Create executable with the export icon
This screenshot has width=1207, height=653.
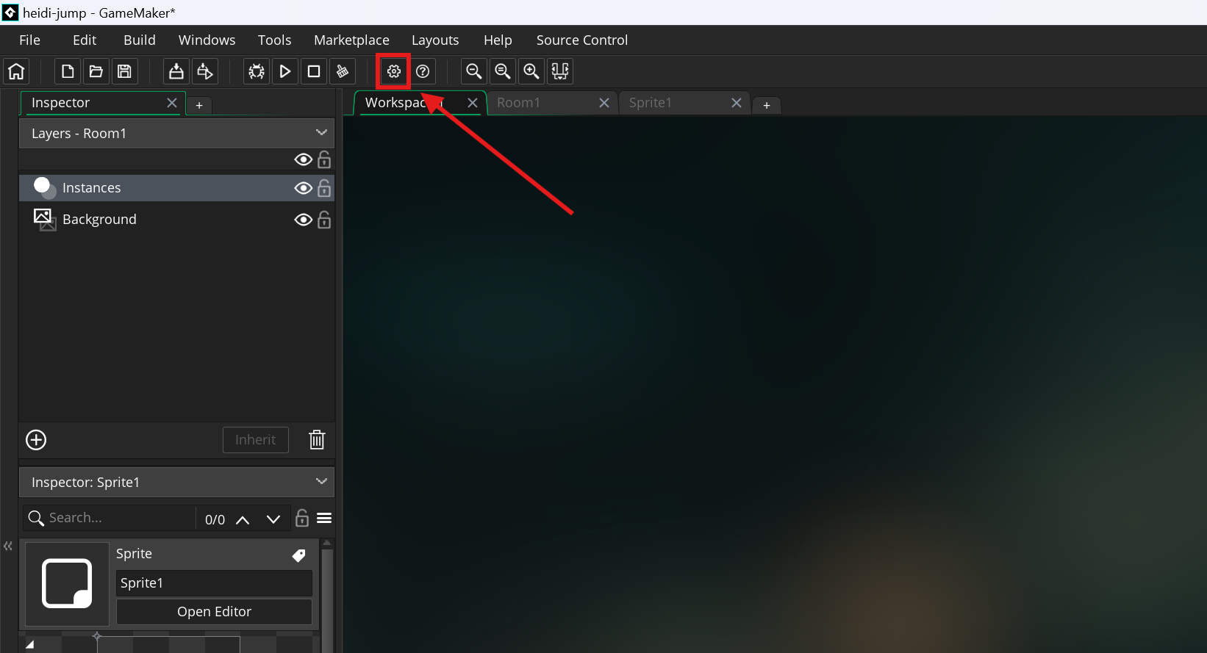176,71
